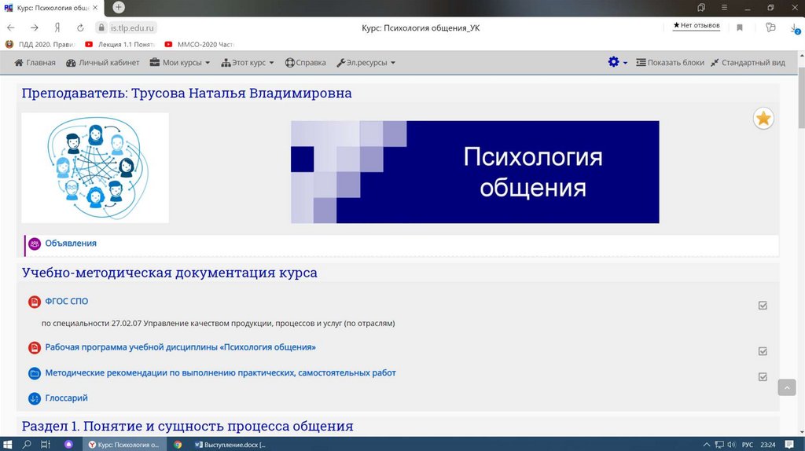805x451 pixels.
Task: Toggle completion checkbox for ФГОС СПО
Action: point(763,306)
